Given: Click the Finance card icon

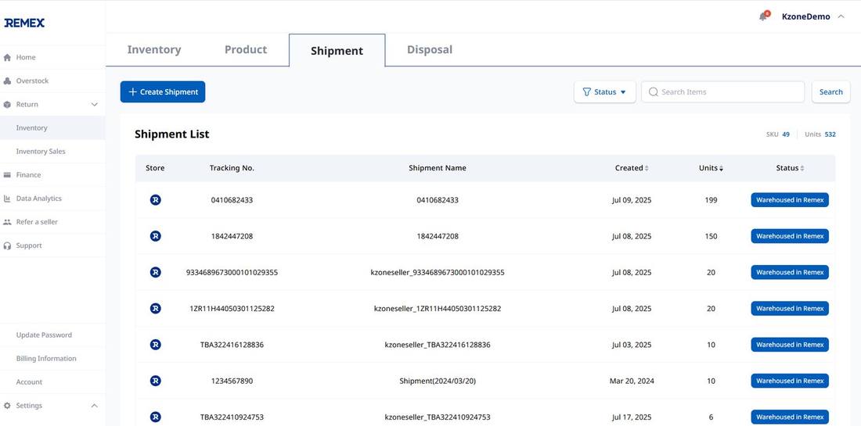Looking at the screenshot, I should pyautogui.click(x=7, y=175).
